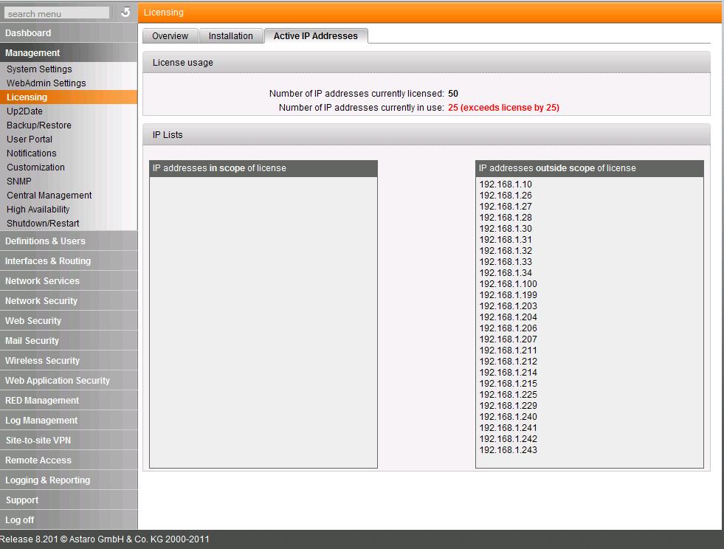The height and width of the screenshot is (549, 724).
Task: Expand the Definitions & Users section
Action: pos(45,241)
